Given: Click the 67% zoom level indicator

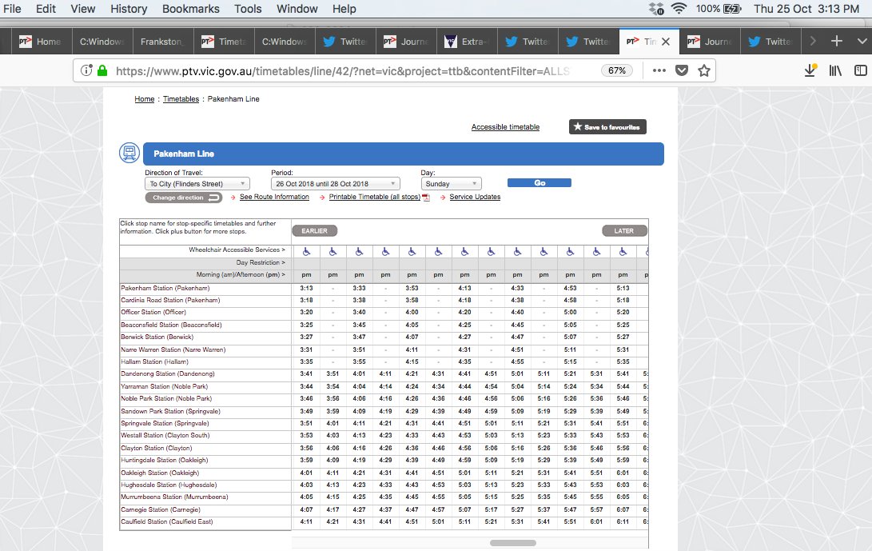Looking at the screenshot, I should [x=617, y=70].
